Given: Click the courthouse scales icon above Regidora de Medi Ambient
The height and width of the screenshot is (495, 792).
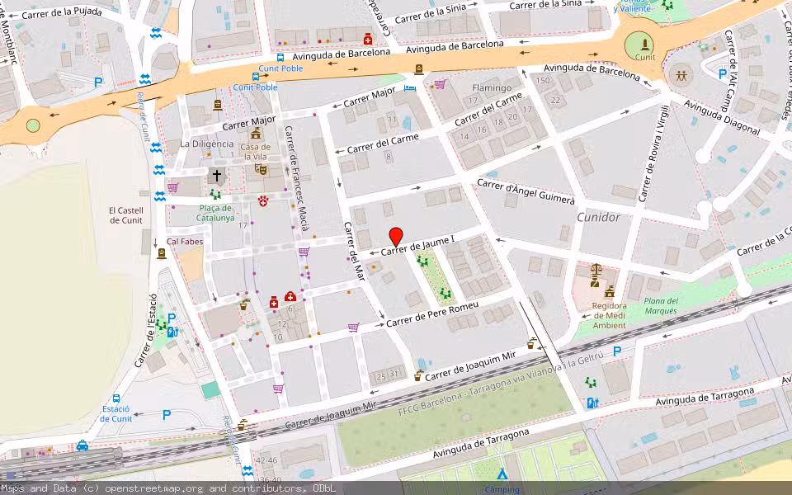Looking at the screenshot, I should click(596, 271).
